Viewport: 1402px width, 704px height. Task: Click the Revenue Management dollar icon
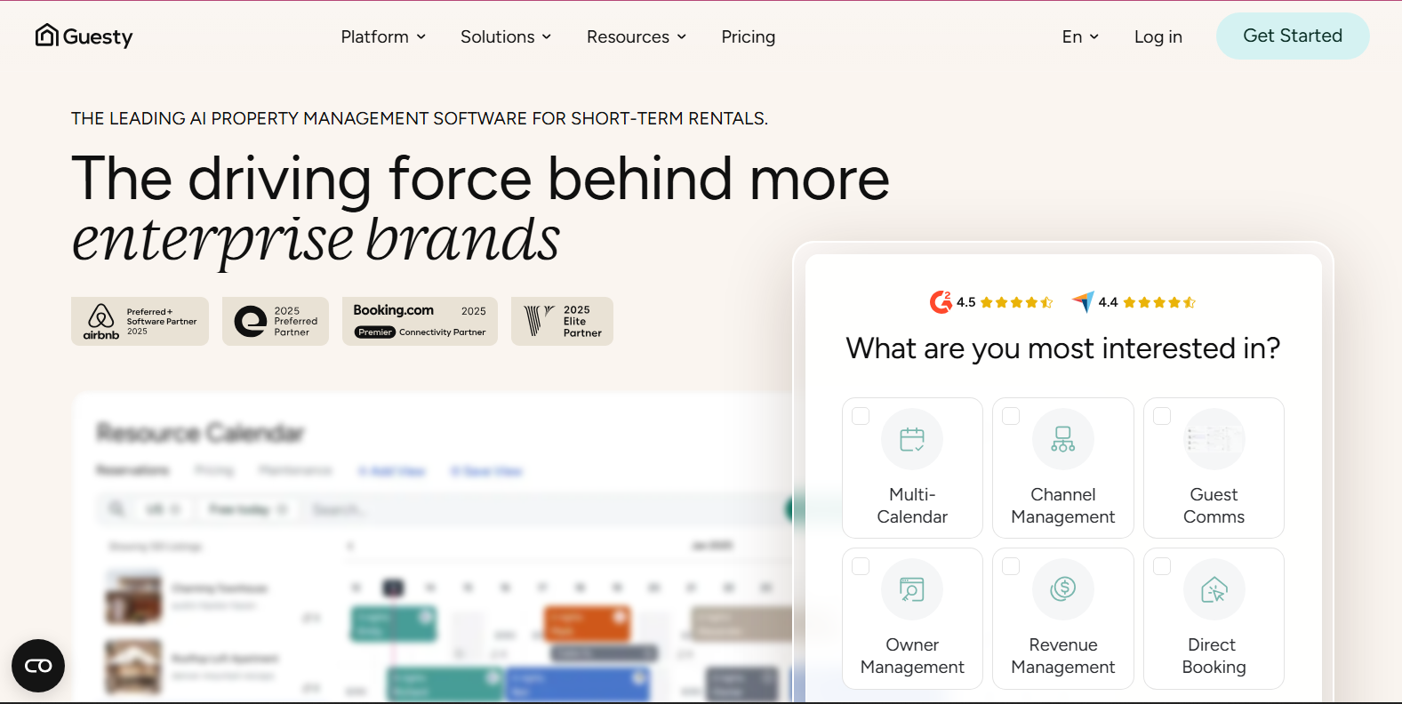(1063, 589)
